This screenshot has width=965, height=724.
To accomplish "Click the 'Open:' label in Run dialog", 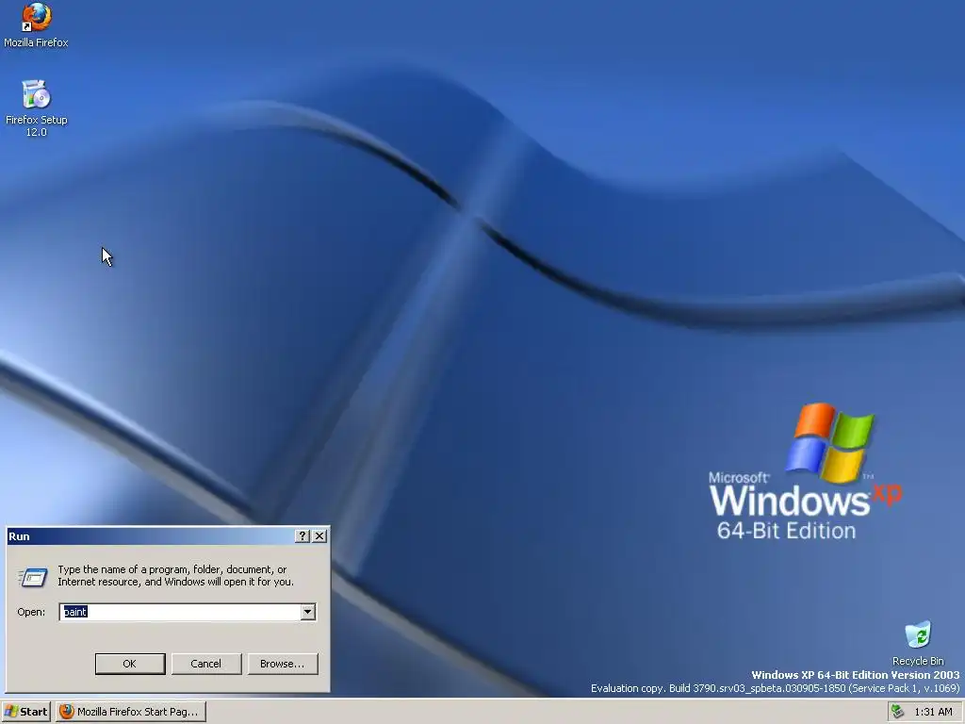I will (31, 612).
